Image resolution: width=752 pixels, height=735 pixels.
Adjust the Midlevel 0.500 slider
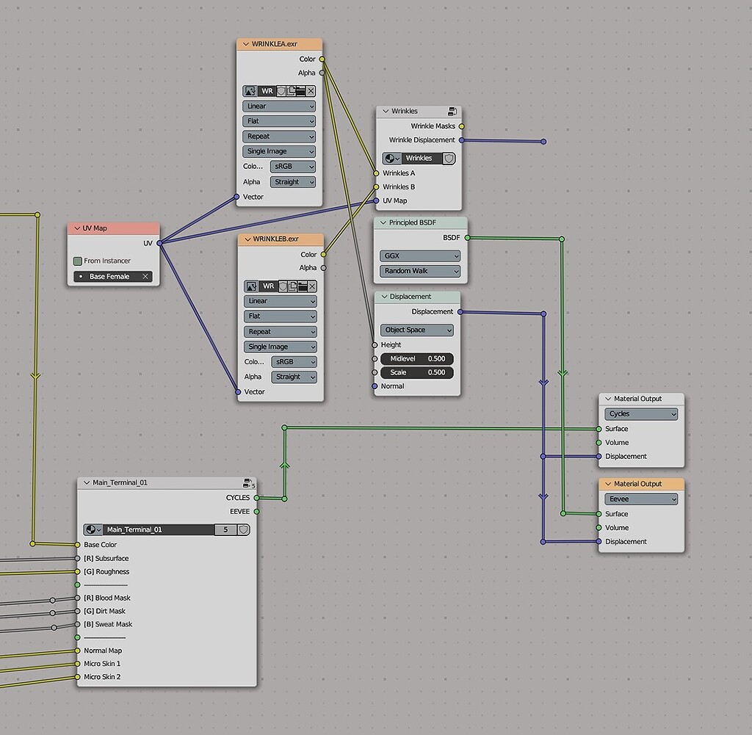(417, 358)
